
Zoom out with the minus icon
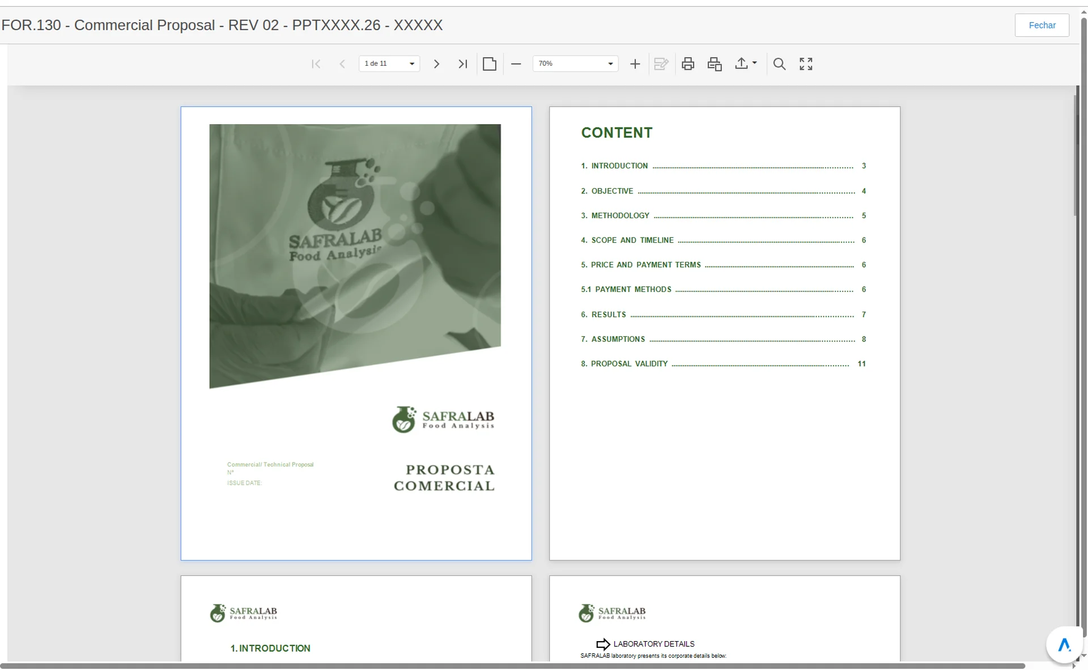pos(516,64)
